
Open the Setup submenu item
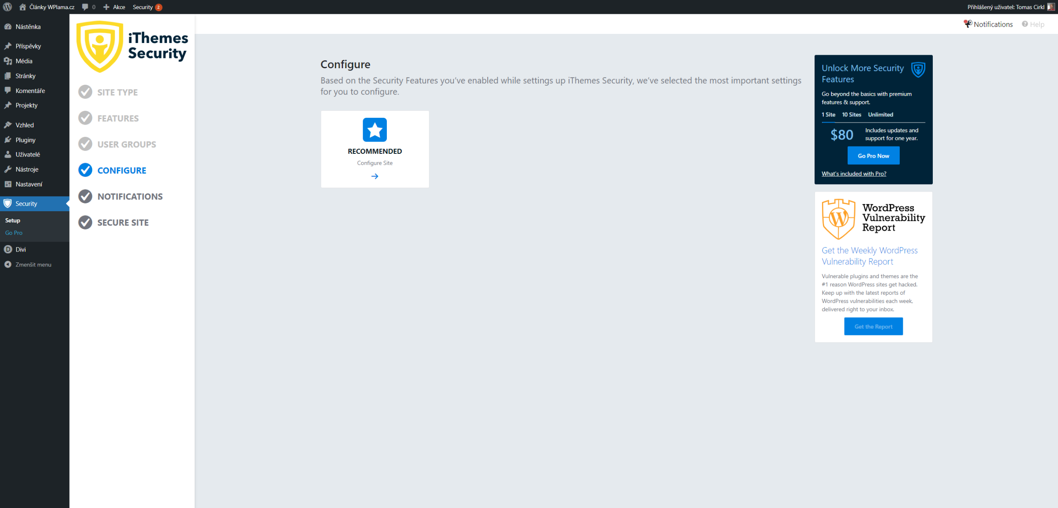13,220
